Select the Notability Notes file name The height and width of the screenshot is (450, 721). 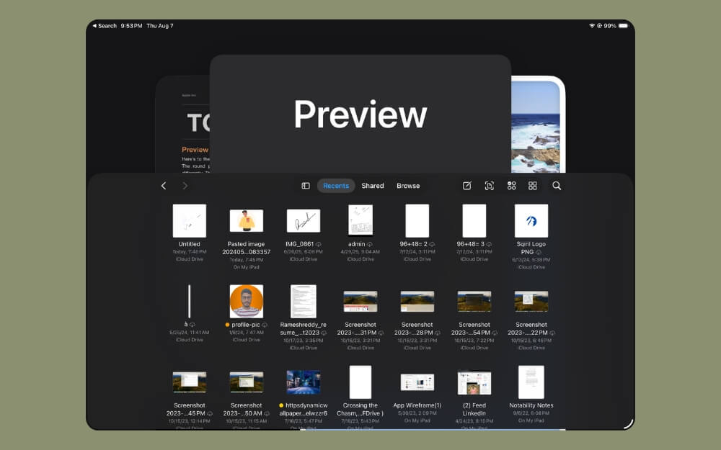pos(531,405)
